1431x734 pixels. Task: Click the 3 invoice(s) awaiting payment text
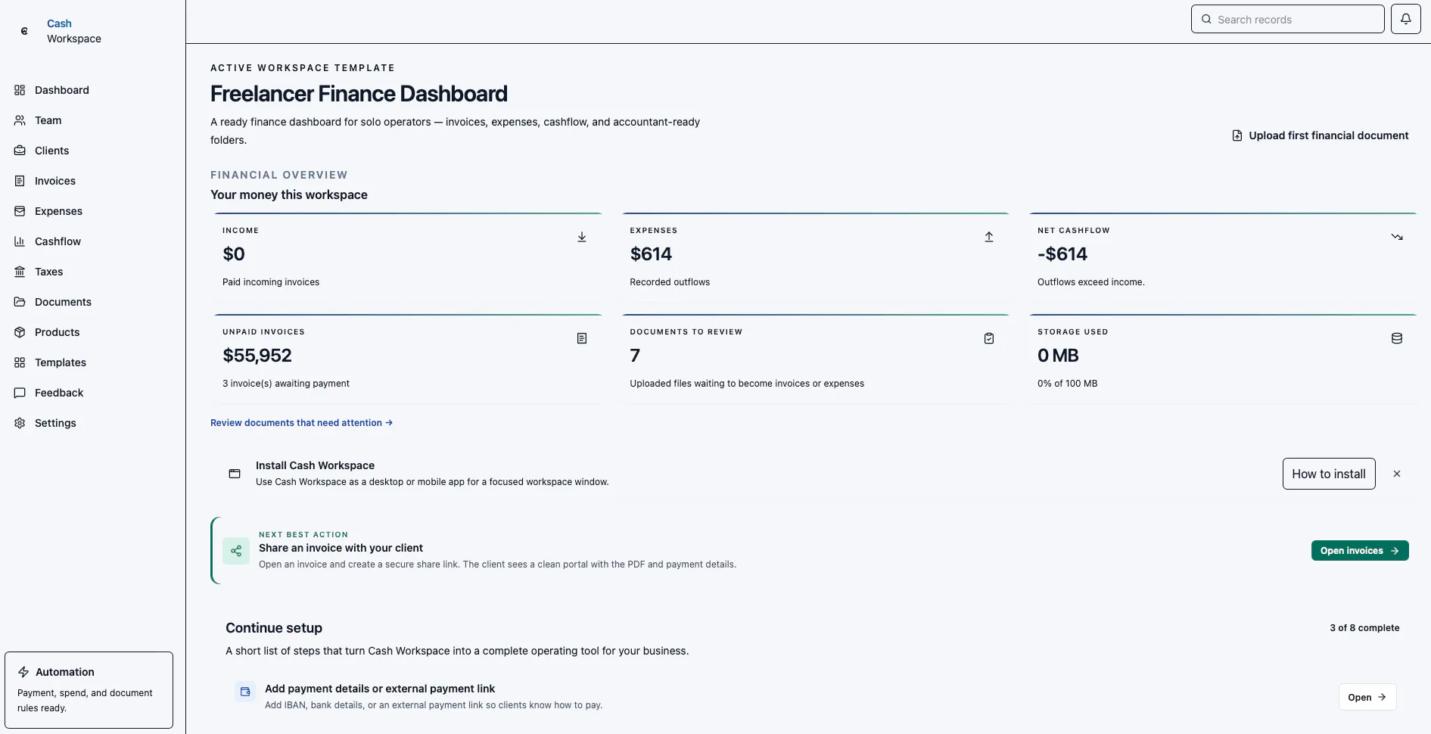point(286,384)
